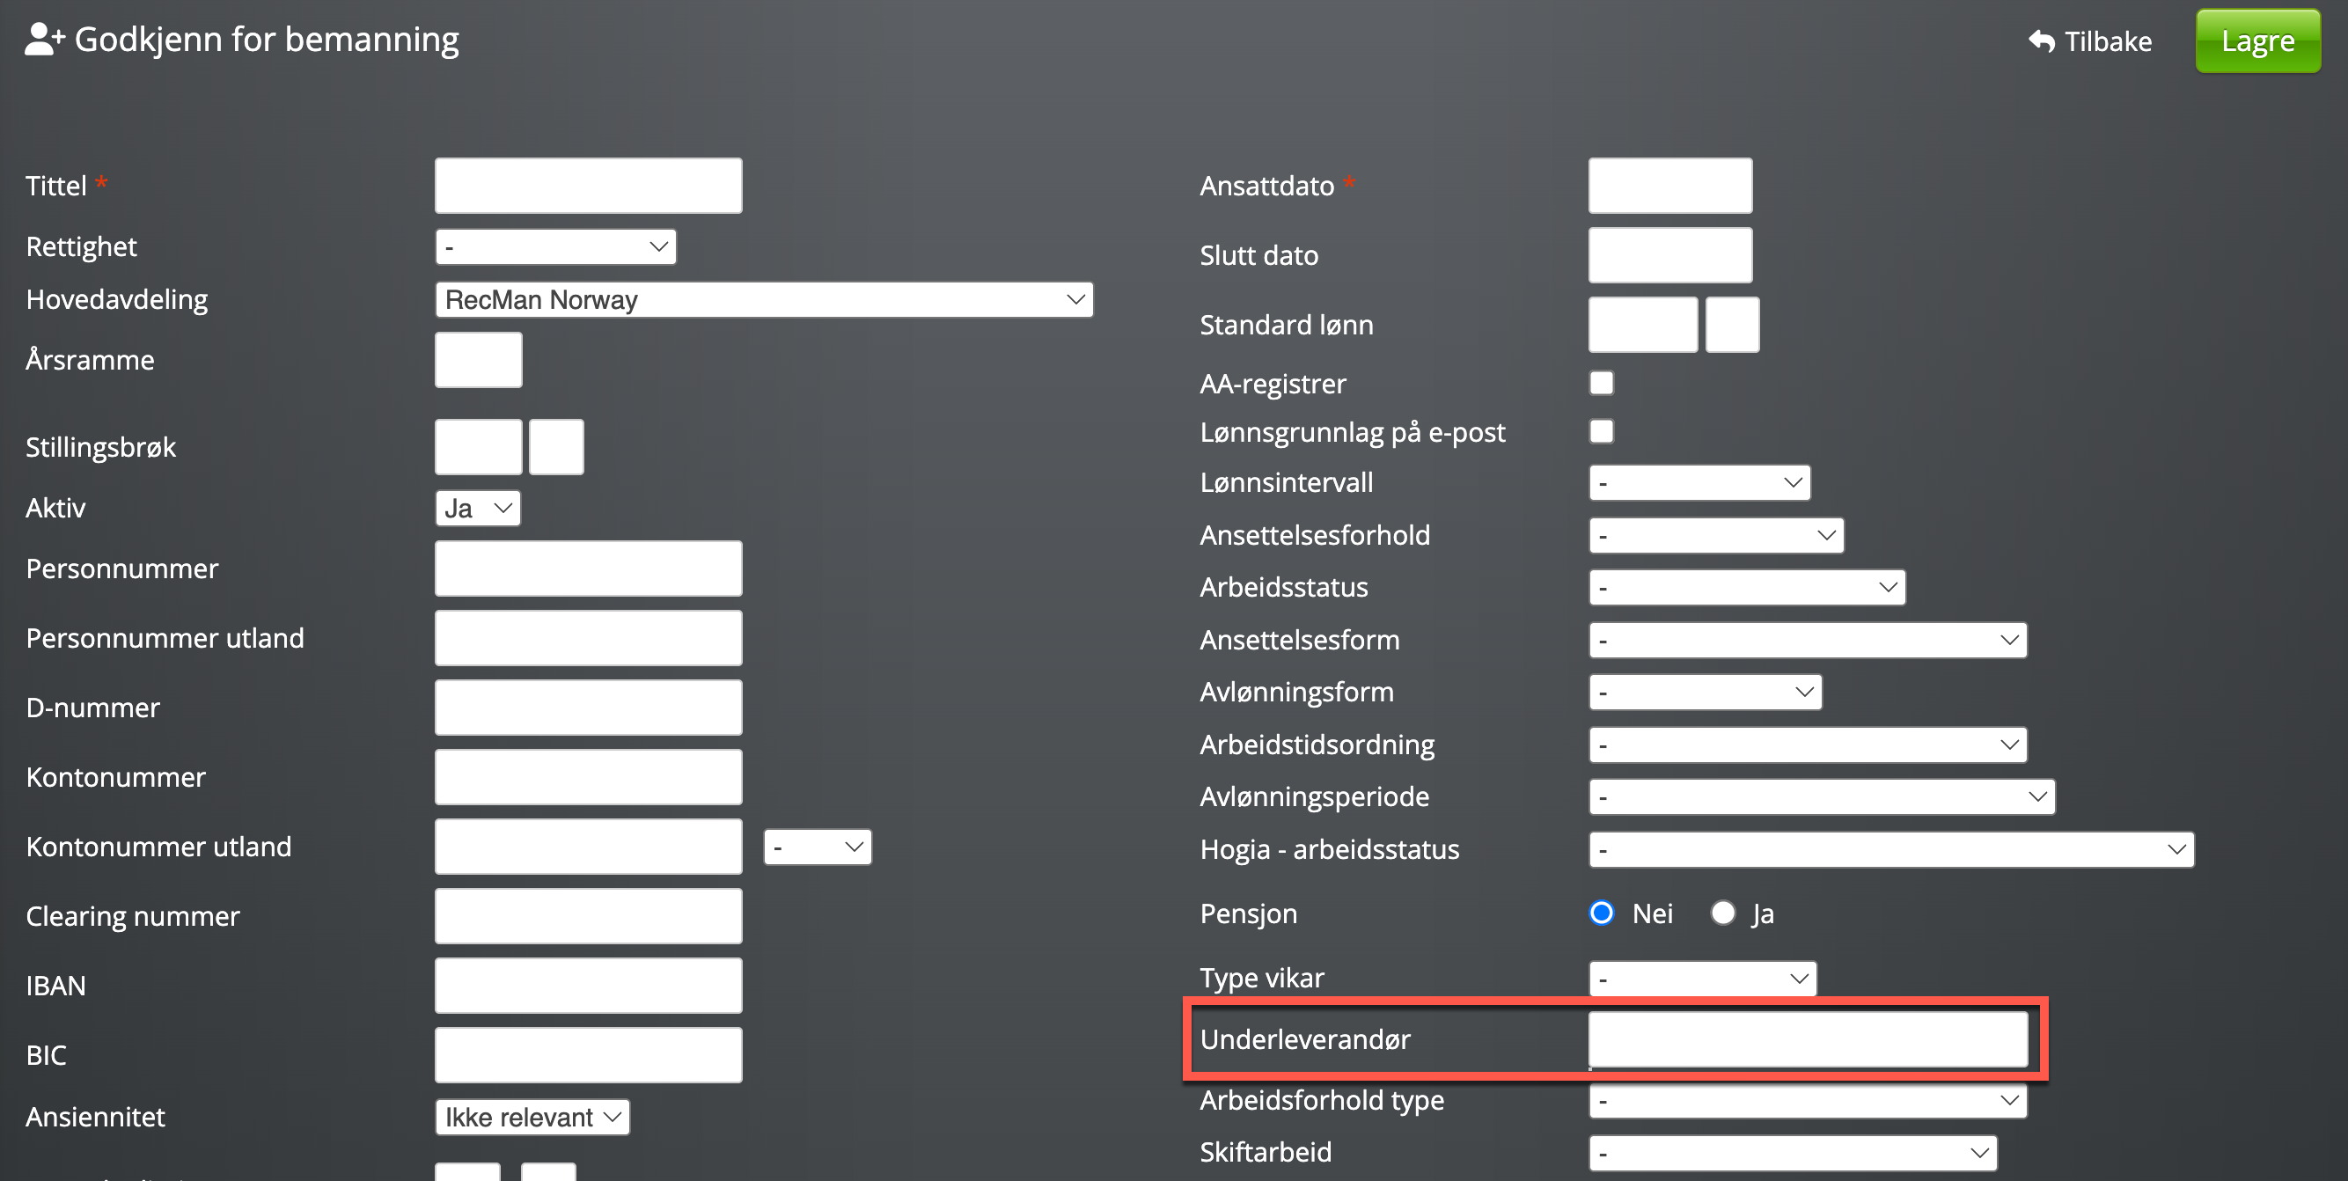Focus the Tittel text field
The width and height of the screenshot is (2348, 1181).
588,186
